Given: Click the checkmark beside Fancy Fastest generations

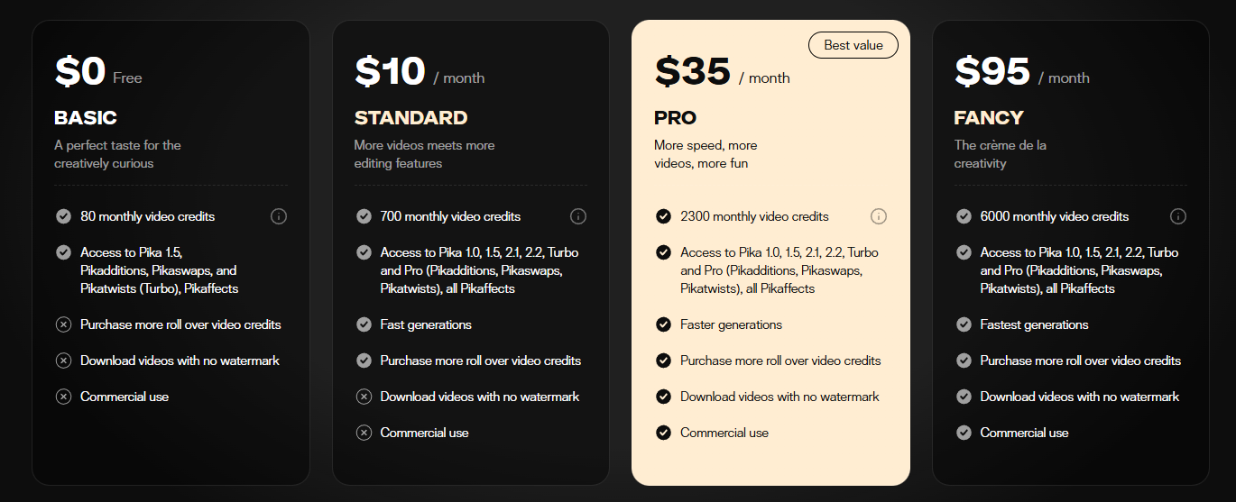Looking at the screenshot, I should (x=964, y=324).
